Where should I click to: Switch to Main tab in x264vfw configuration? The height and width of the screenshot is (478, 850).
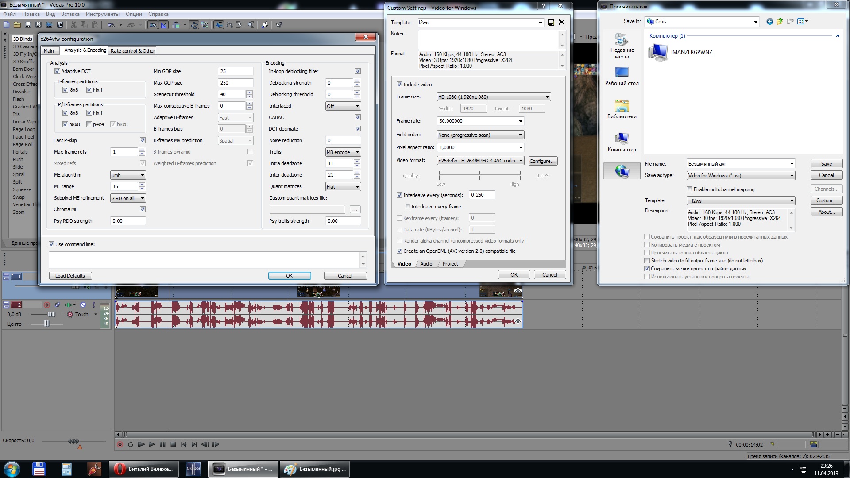pyautogui.click(x=49, y=51)
